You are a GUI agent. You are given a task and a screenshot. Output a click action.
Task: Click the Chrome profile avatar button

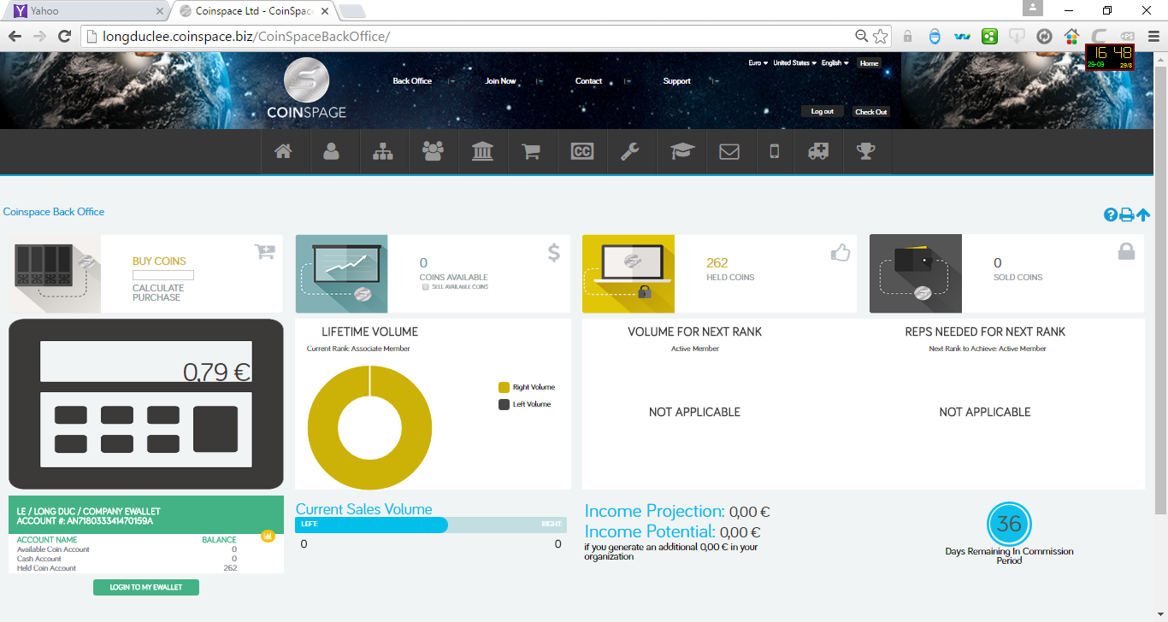coord(1033,9)
